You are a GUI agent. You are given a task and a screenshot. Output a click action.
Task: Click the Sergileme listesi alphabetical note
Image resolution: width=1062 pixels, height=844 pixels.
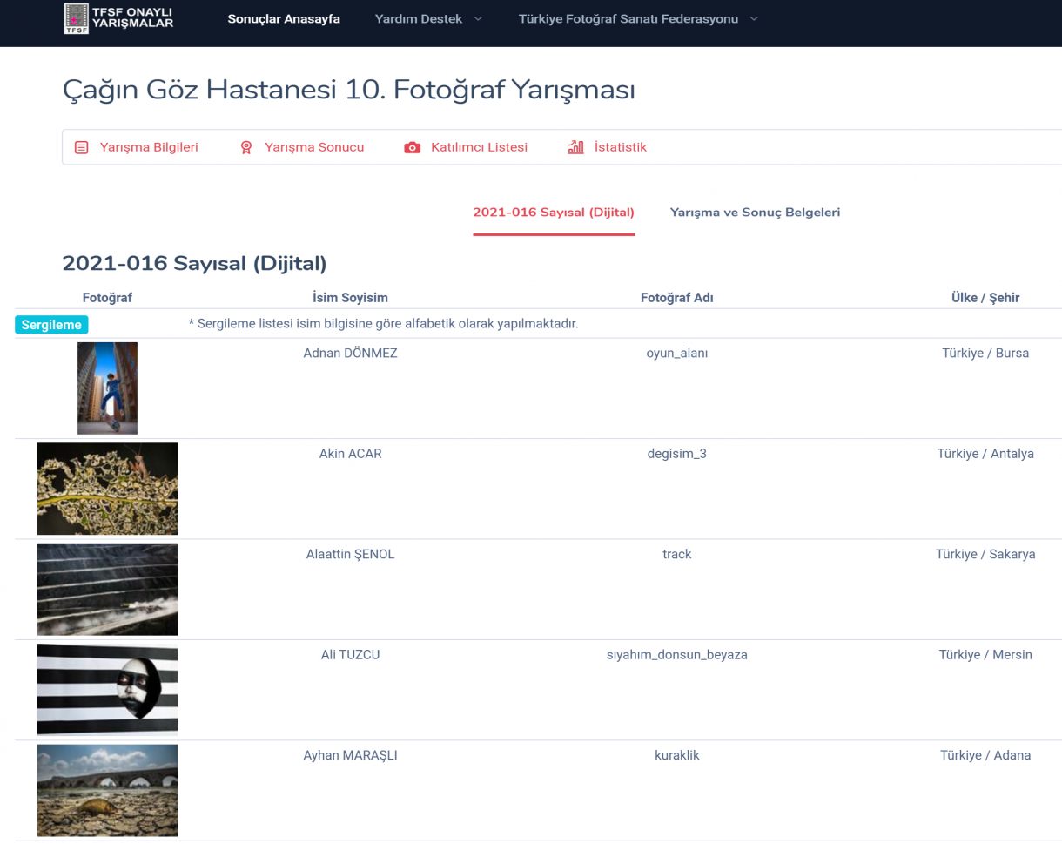(383, 324)
